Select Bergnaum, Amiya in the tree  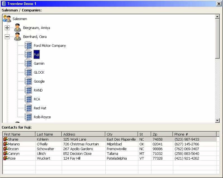[x=37, y=28]
